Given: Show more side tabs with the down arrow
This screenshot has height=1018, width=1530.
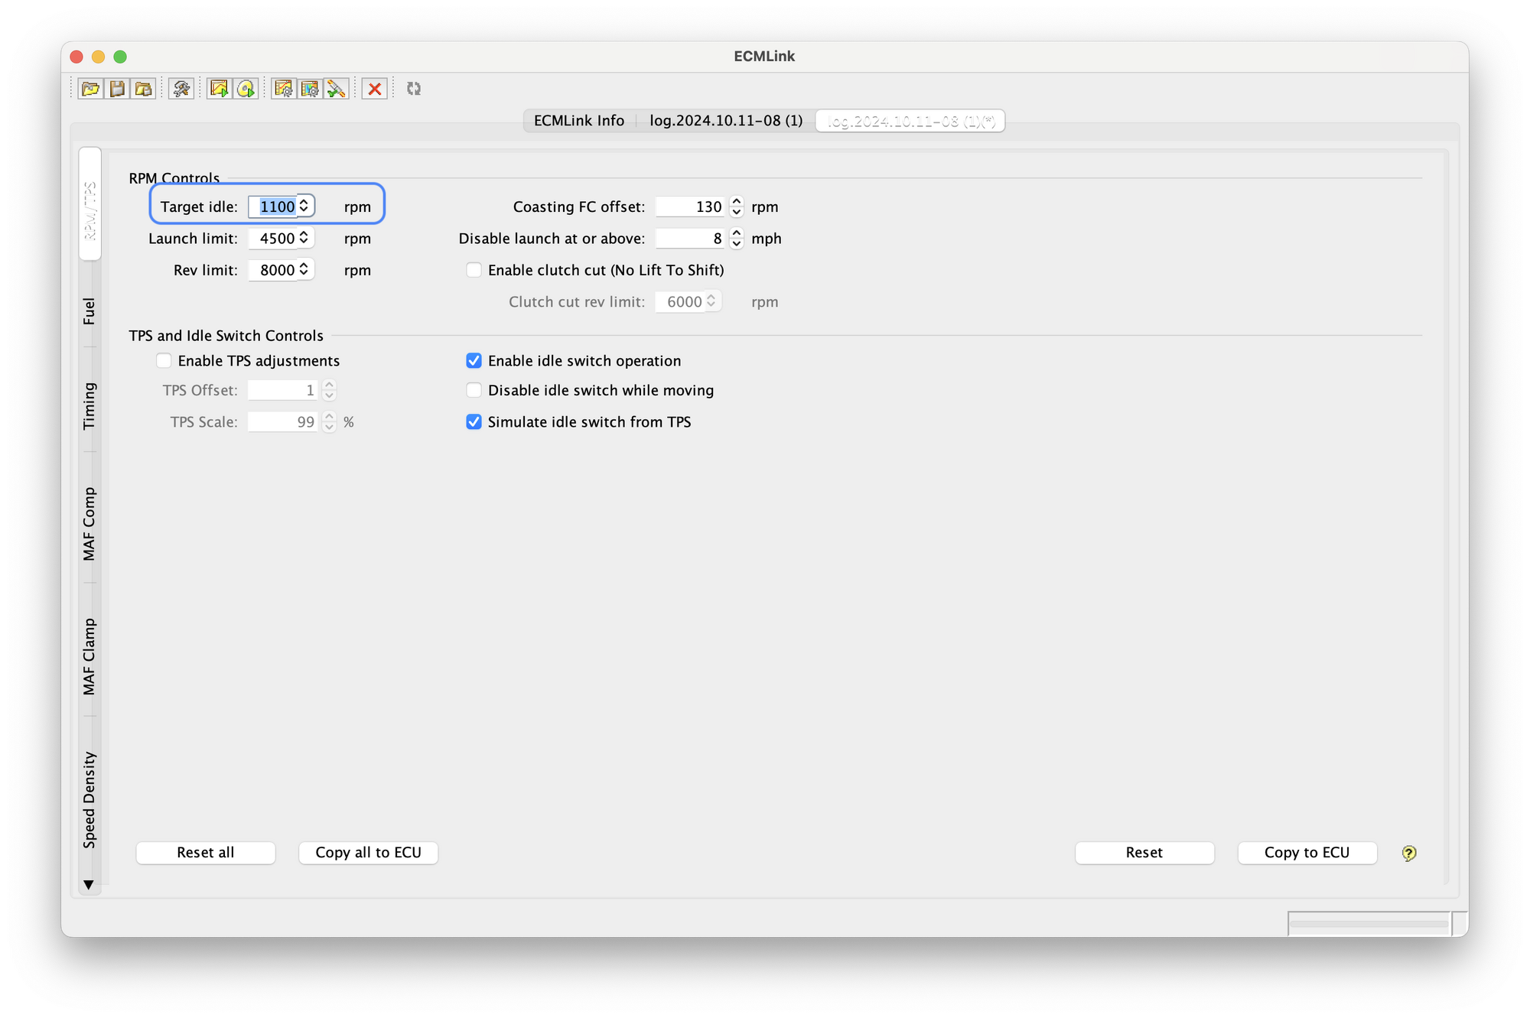Looking at the screenshot, I should point(89,885).
